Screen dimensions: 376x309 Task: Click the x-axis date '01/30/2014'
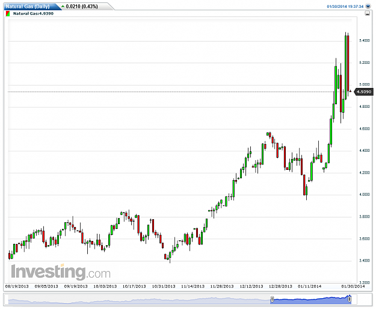353,287
